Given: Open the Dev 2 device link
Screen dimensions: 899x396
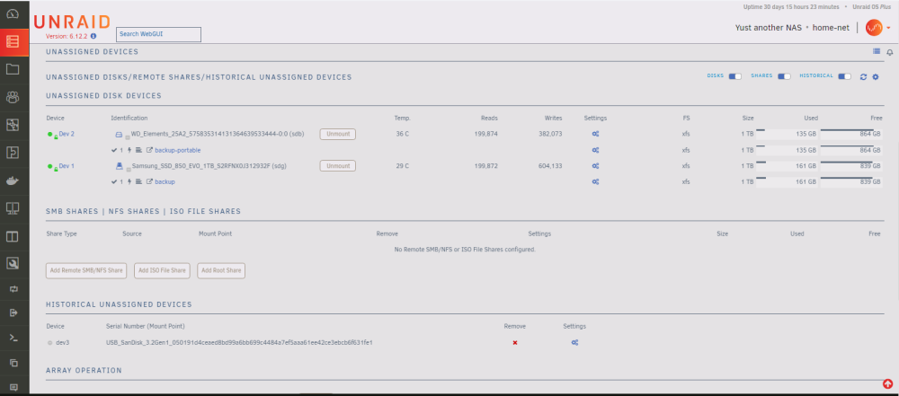Looking at the screenshot, I should (67, 134).
